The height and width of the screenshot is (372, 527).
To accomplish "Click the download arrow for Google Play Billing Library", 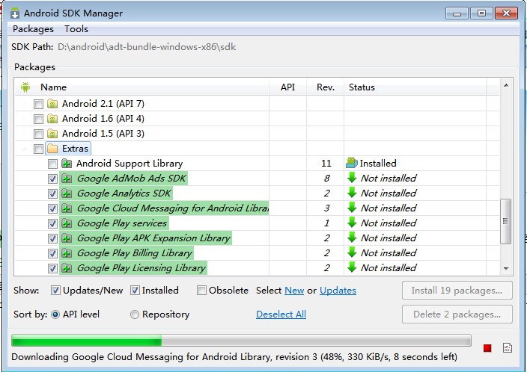I will click(x=352, y=252).
